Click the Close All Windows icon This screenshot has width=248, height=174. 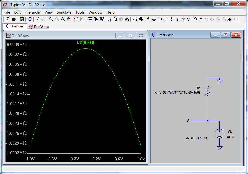point(101,19)
